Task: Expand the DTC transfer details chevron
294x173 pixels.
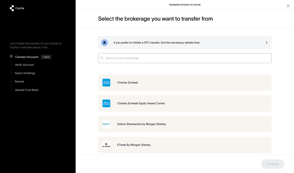Action: click(266, 43)
